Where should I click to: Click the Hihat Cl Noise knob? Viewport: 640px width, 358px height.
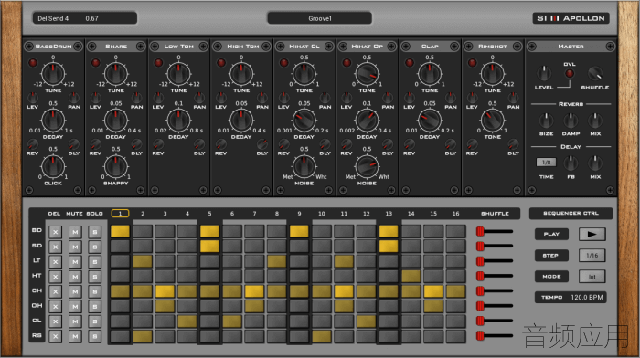tap(304, 167)
